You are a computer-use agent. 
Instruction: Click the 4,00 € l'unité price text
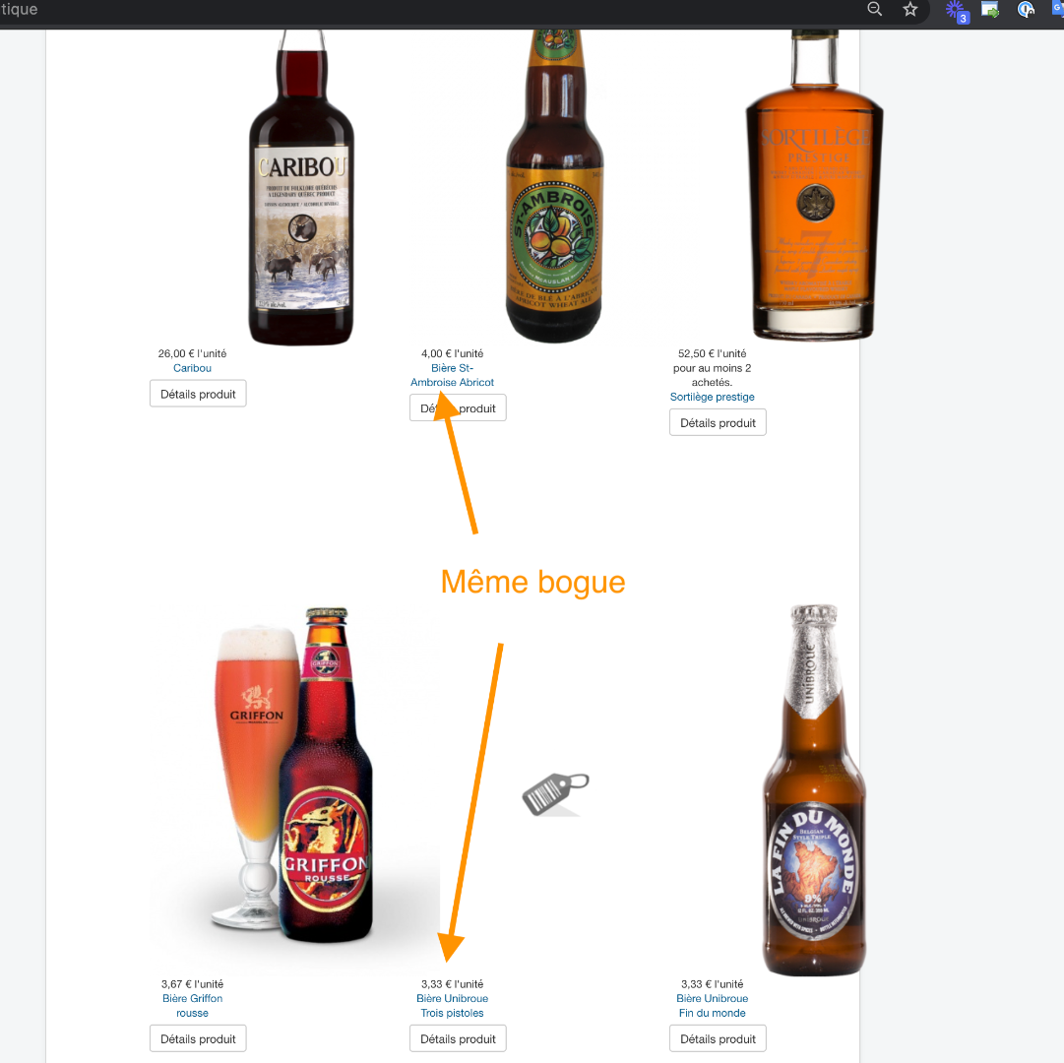[x=452, y=353]
